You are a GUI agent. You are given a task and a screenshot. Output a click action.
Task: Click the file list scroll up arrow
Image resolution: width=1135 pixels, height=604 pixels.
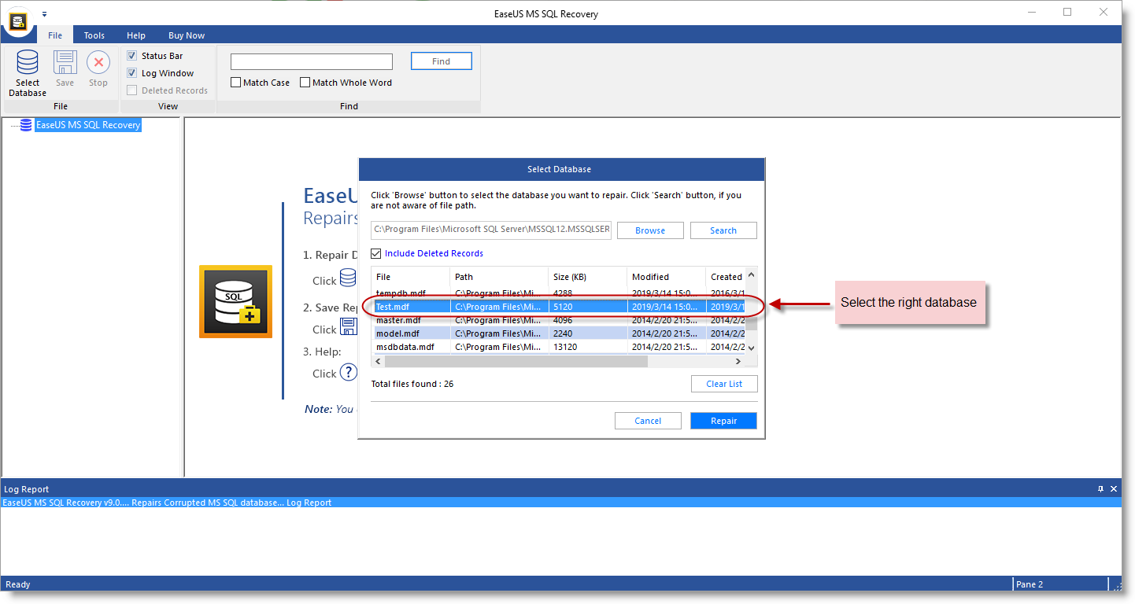pyautogui.click(x=751, y=274)
